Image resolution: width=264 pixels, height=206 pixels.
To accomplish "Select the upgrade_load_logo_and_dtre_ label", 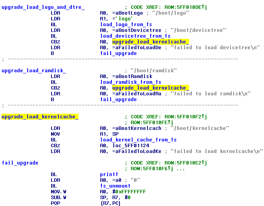I will pyautogui.click(x=43, y=7).
